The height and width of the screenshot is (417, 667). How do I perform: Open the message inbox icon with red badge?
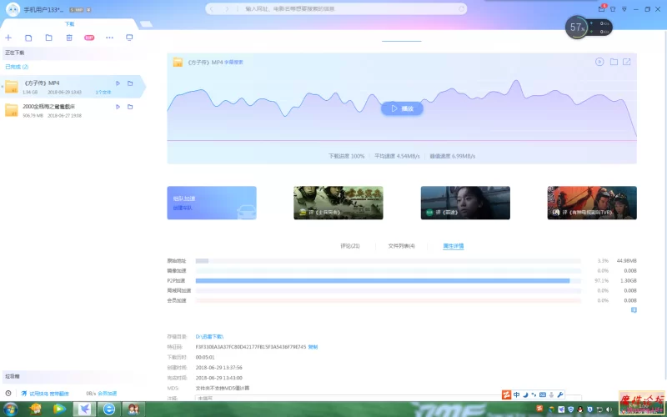tap(601, 8)
